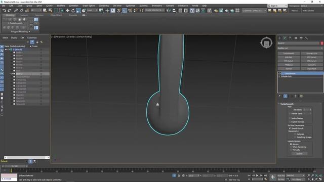Activate the Select and Rotate tool

(x=73, y=11)
